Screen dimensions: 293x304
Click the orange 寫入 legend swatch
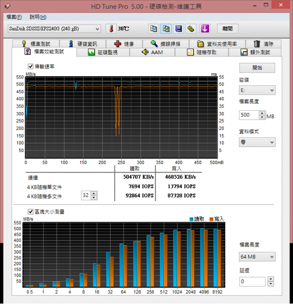[x=211, y=219]
